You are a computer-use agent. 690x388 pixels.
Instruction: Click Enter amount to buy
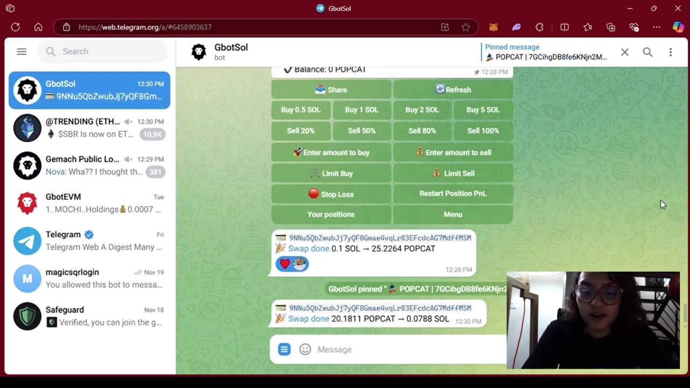(331, 153)
